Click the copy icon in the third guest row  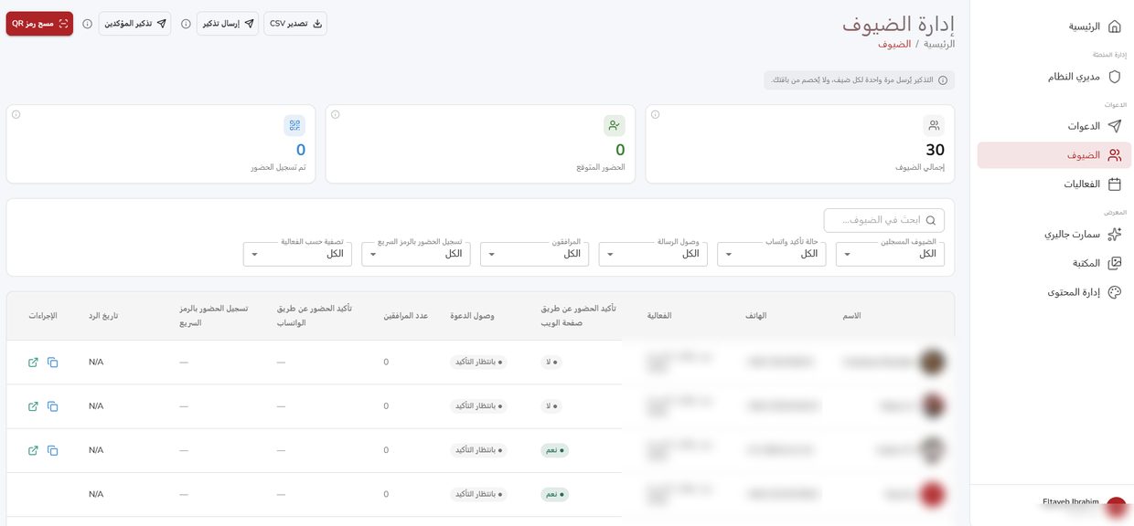[x=52, y=450]
